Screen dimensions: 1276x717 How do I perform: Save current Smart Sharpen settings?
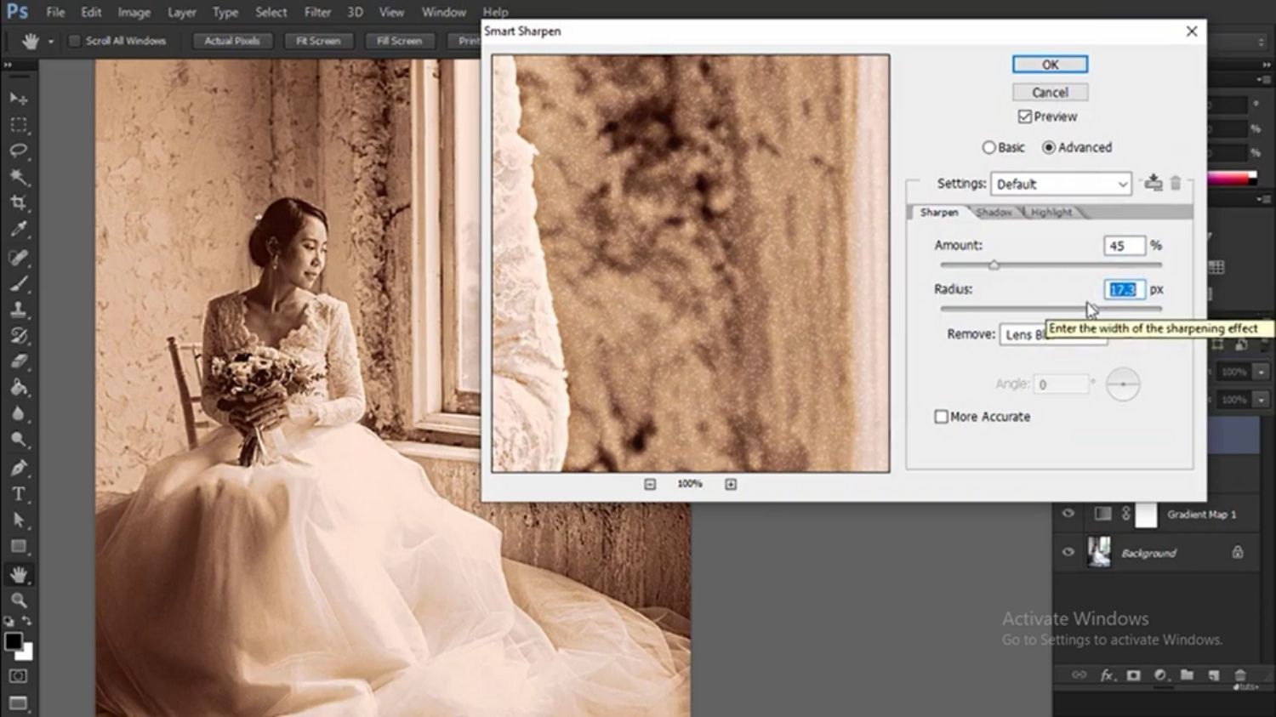1153,182
